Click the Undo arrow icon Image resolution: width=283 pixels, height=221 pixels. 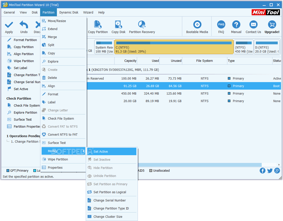24,25
